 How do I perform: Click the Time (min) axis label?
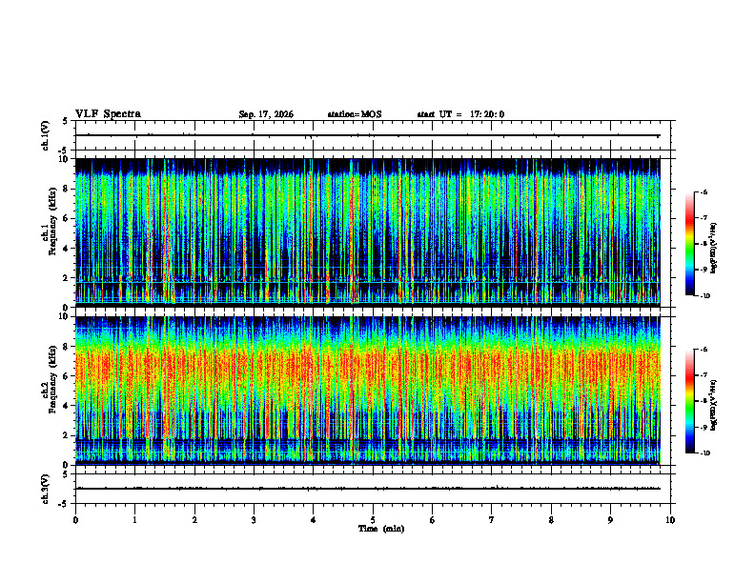tap(381, 529)
